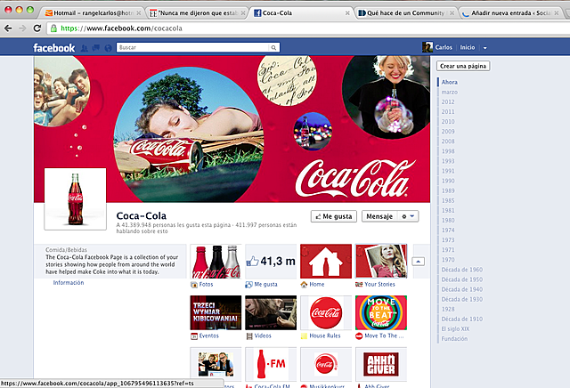Screen dimensions: 570x388
Task: Open the Coca-Cola FM tile
Action: pos(271,364)
